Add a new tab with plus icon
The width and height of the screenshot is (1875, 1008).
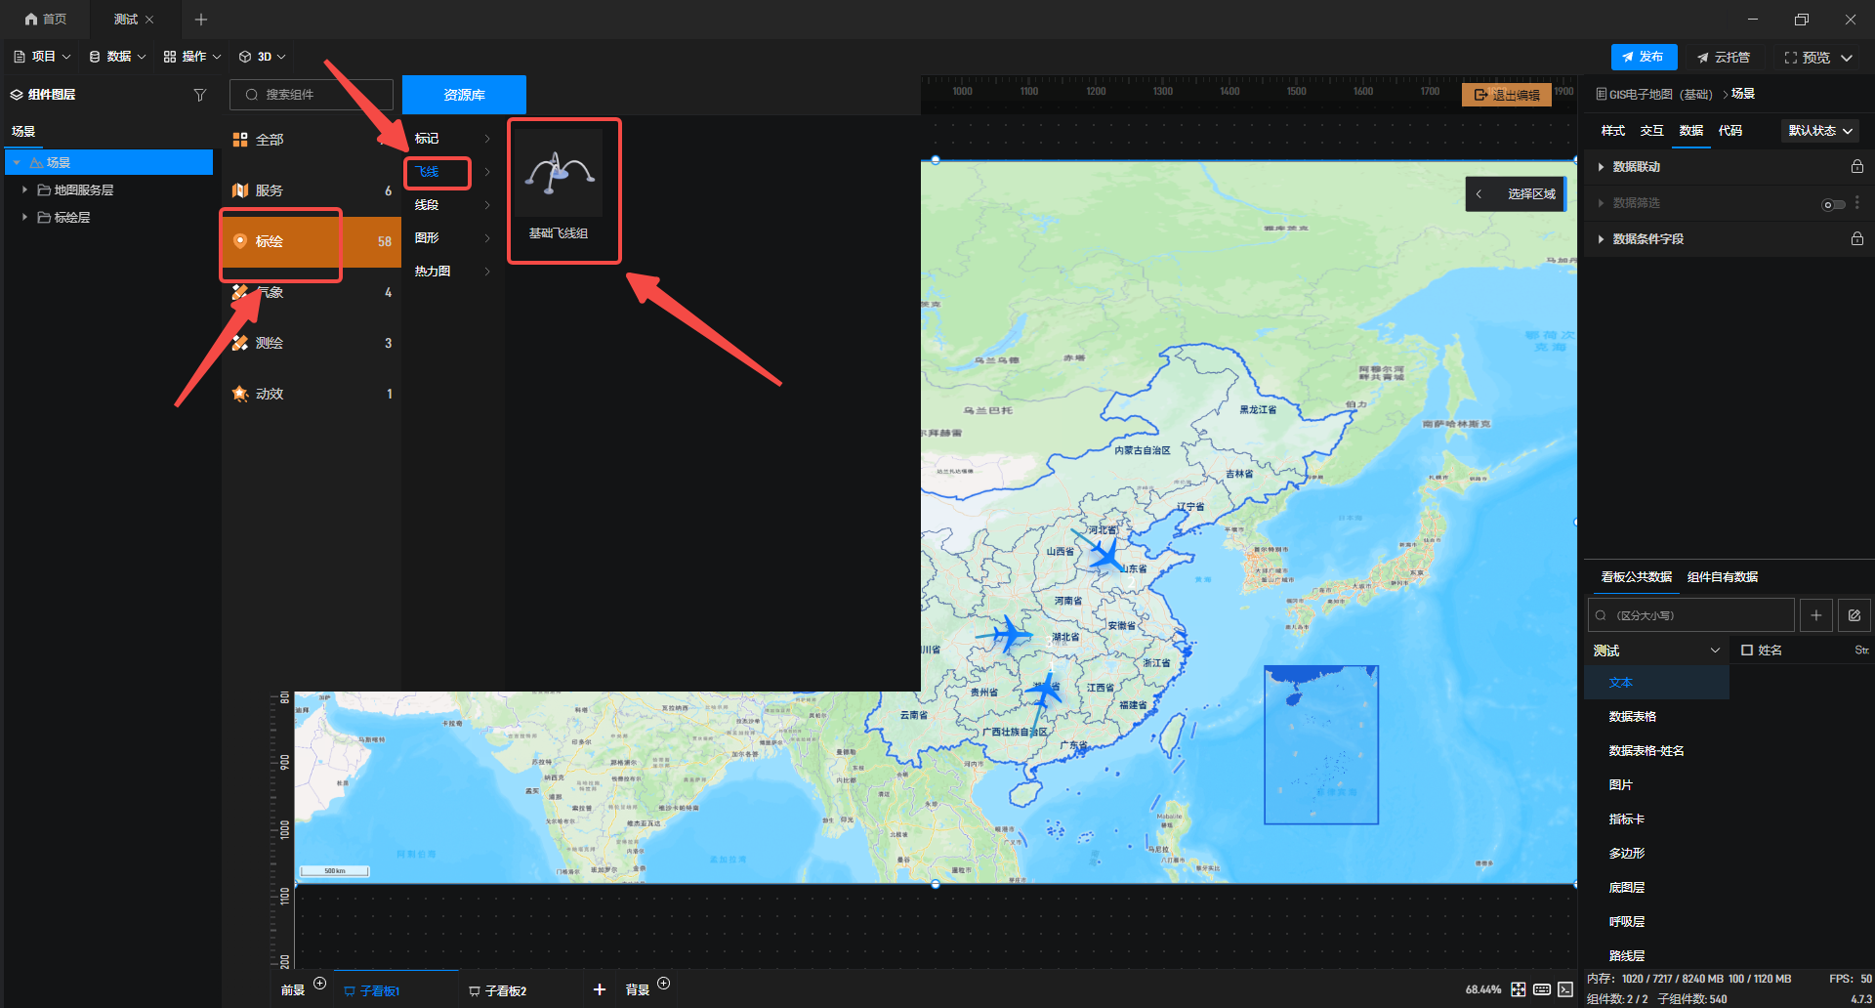(201, 20)
